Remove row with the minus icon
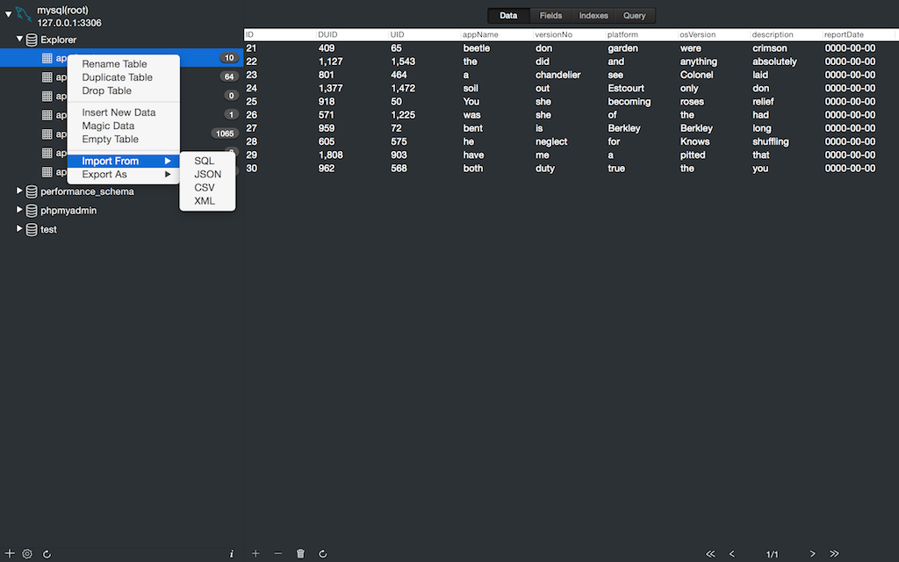 coord(278,554)
